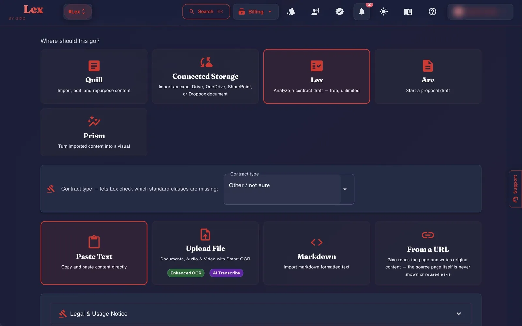Image resolution: width=522 pixels, height=326 pixels.
Task: Click the Search magnifier icon
Action: tap(192, 11)
